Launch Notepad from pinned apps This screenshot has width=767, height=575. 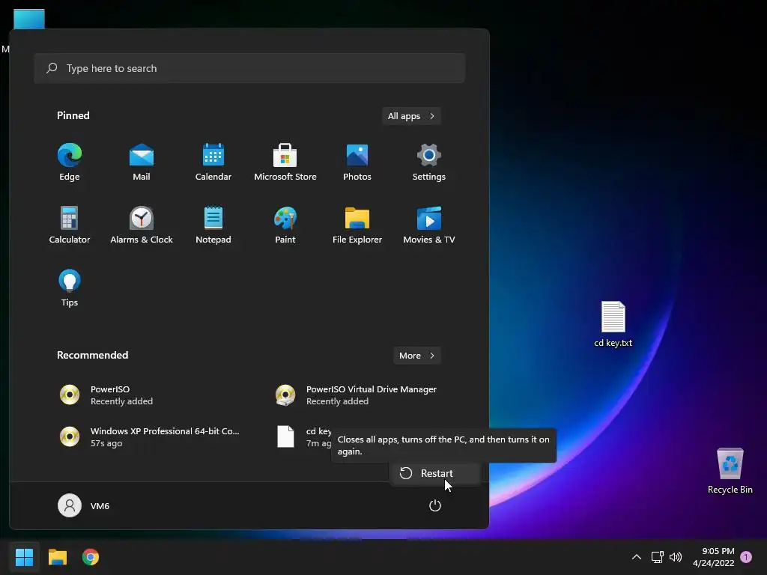pyautogui.click(x=213, y=225)
